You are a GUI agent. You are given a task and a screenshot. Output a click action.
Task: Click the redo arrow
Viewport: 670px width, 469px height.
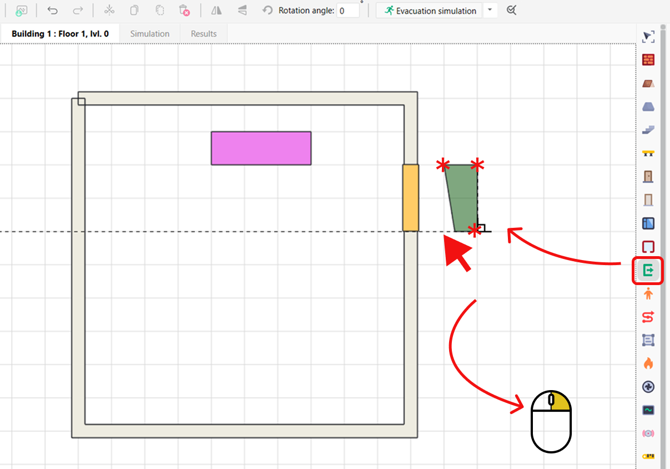pyautogui.click(x=78, y=10)
